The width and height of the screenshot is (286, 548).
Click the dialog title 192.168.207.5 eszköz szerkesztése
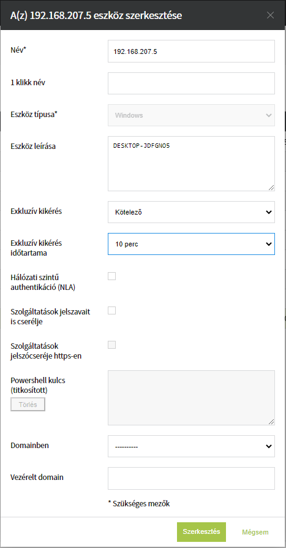[96, 15]
